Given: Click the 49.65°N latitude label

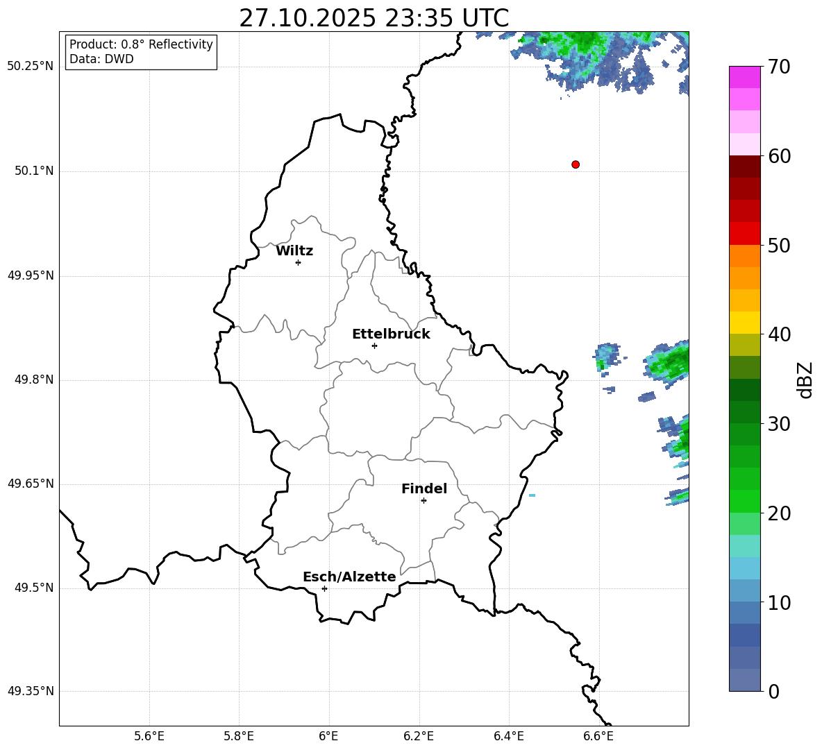Looking at the screenshot, I should [31, 484].
